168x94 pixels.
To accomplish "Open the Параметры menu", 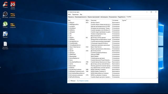I will [75, 14].
